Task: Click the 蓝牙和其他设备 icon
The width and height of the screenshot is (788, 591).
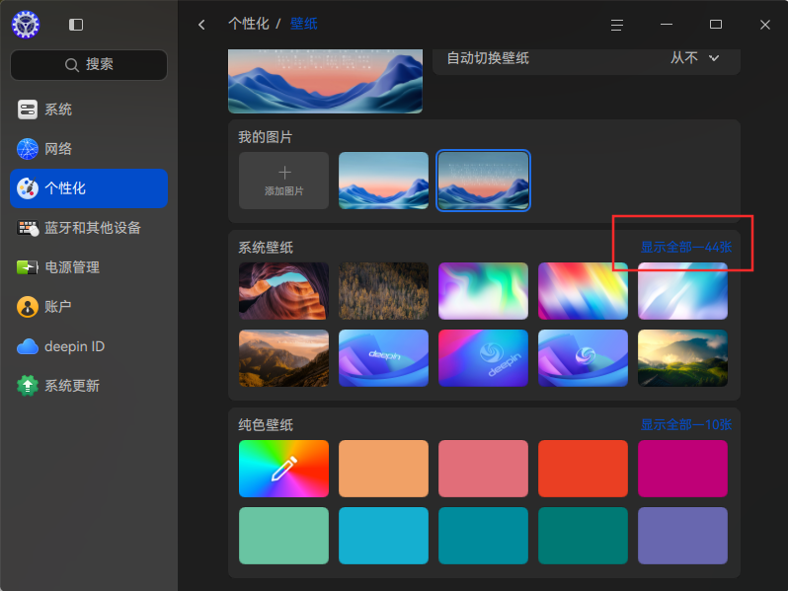Action: tap(28, 228)
